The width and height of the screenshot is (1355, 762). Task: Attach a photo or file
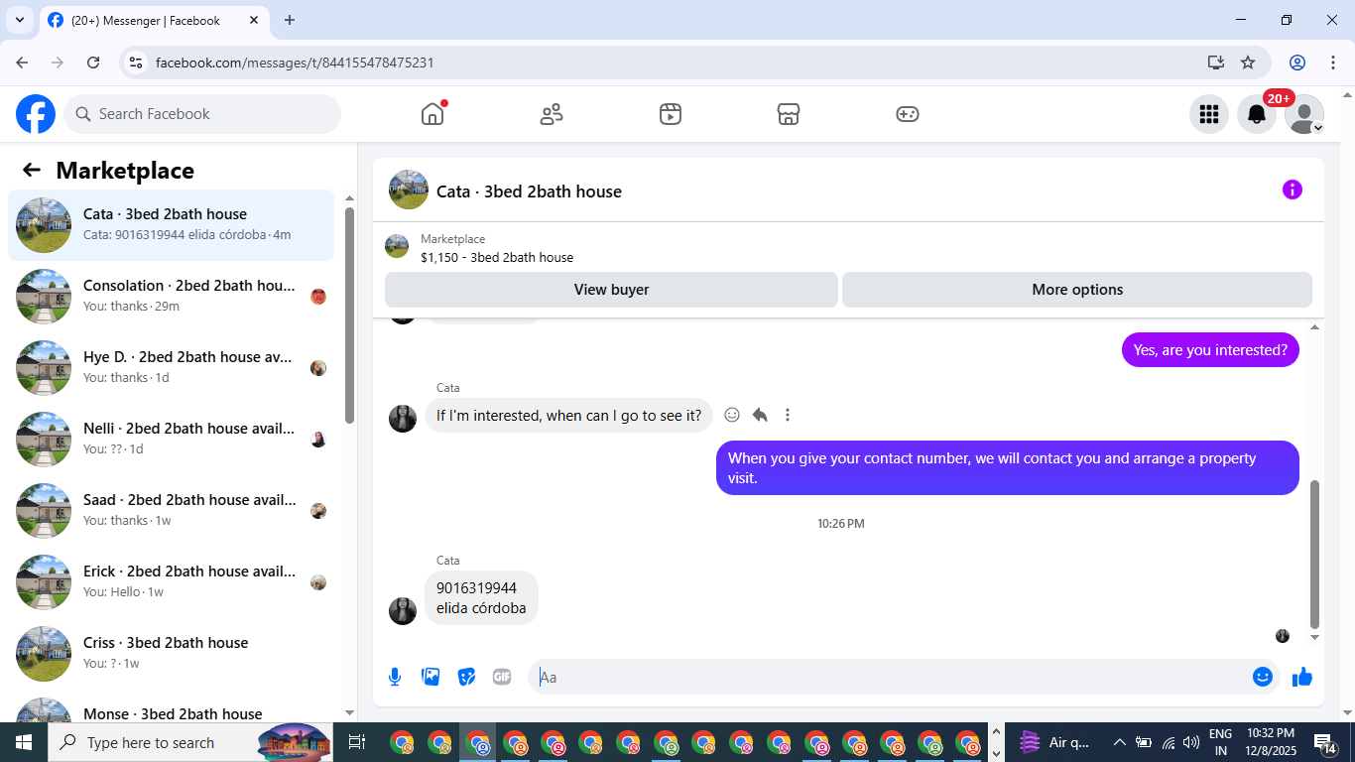click(431, 677)
